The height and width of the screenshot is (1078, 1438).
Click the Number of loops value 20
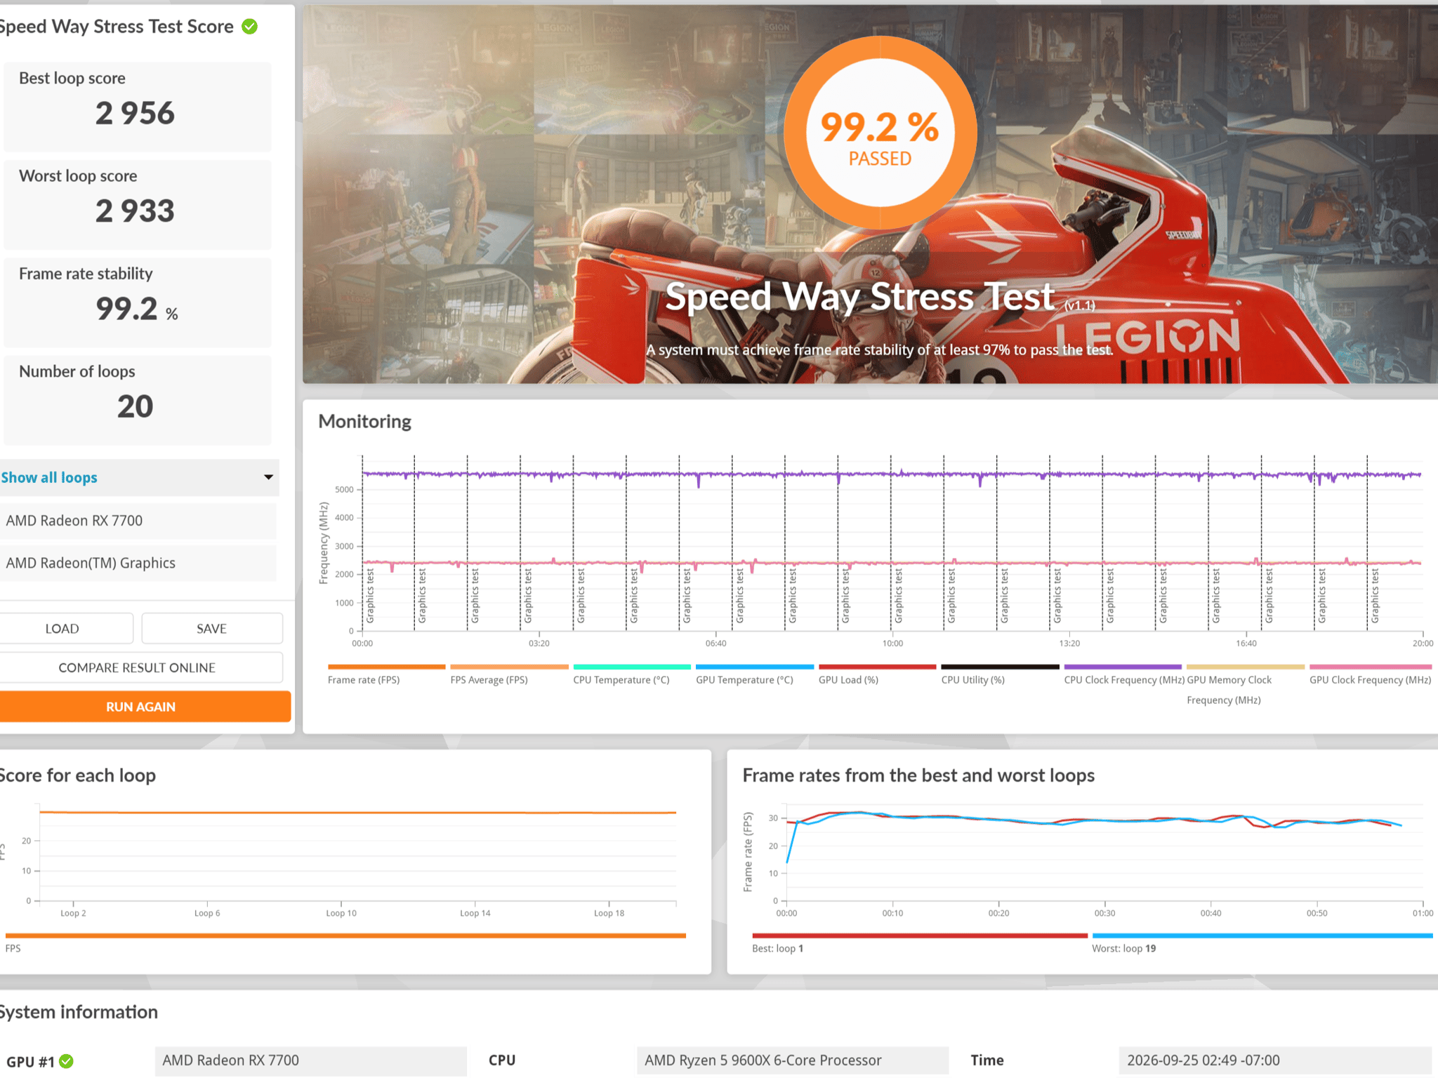[135, 406]
